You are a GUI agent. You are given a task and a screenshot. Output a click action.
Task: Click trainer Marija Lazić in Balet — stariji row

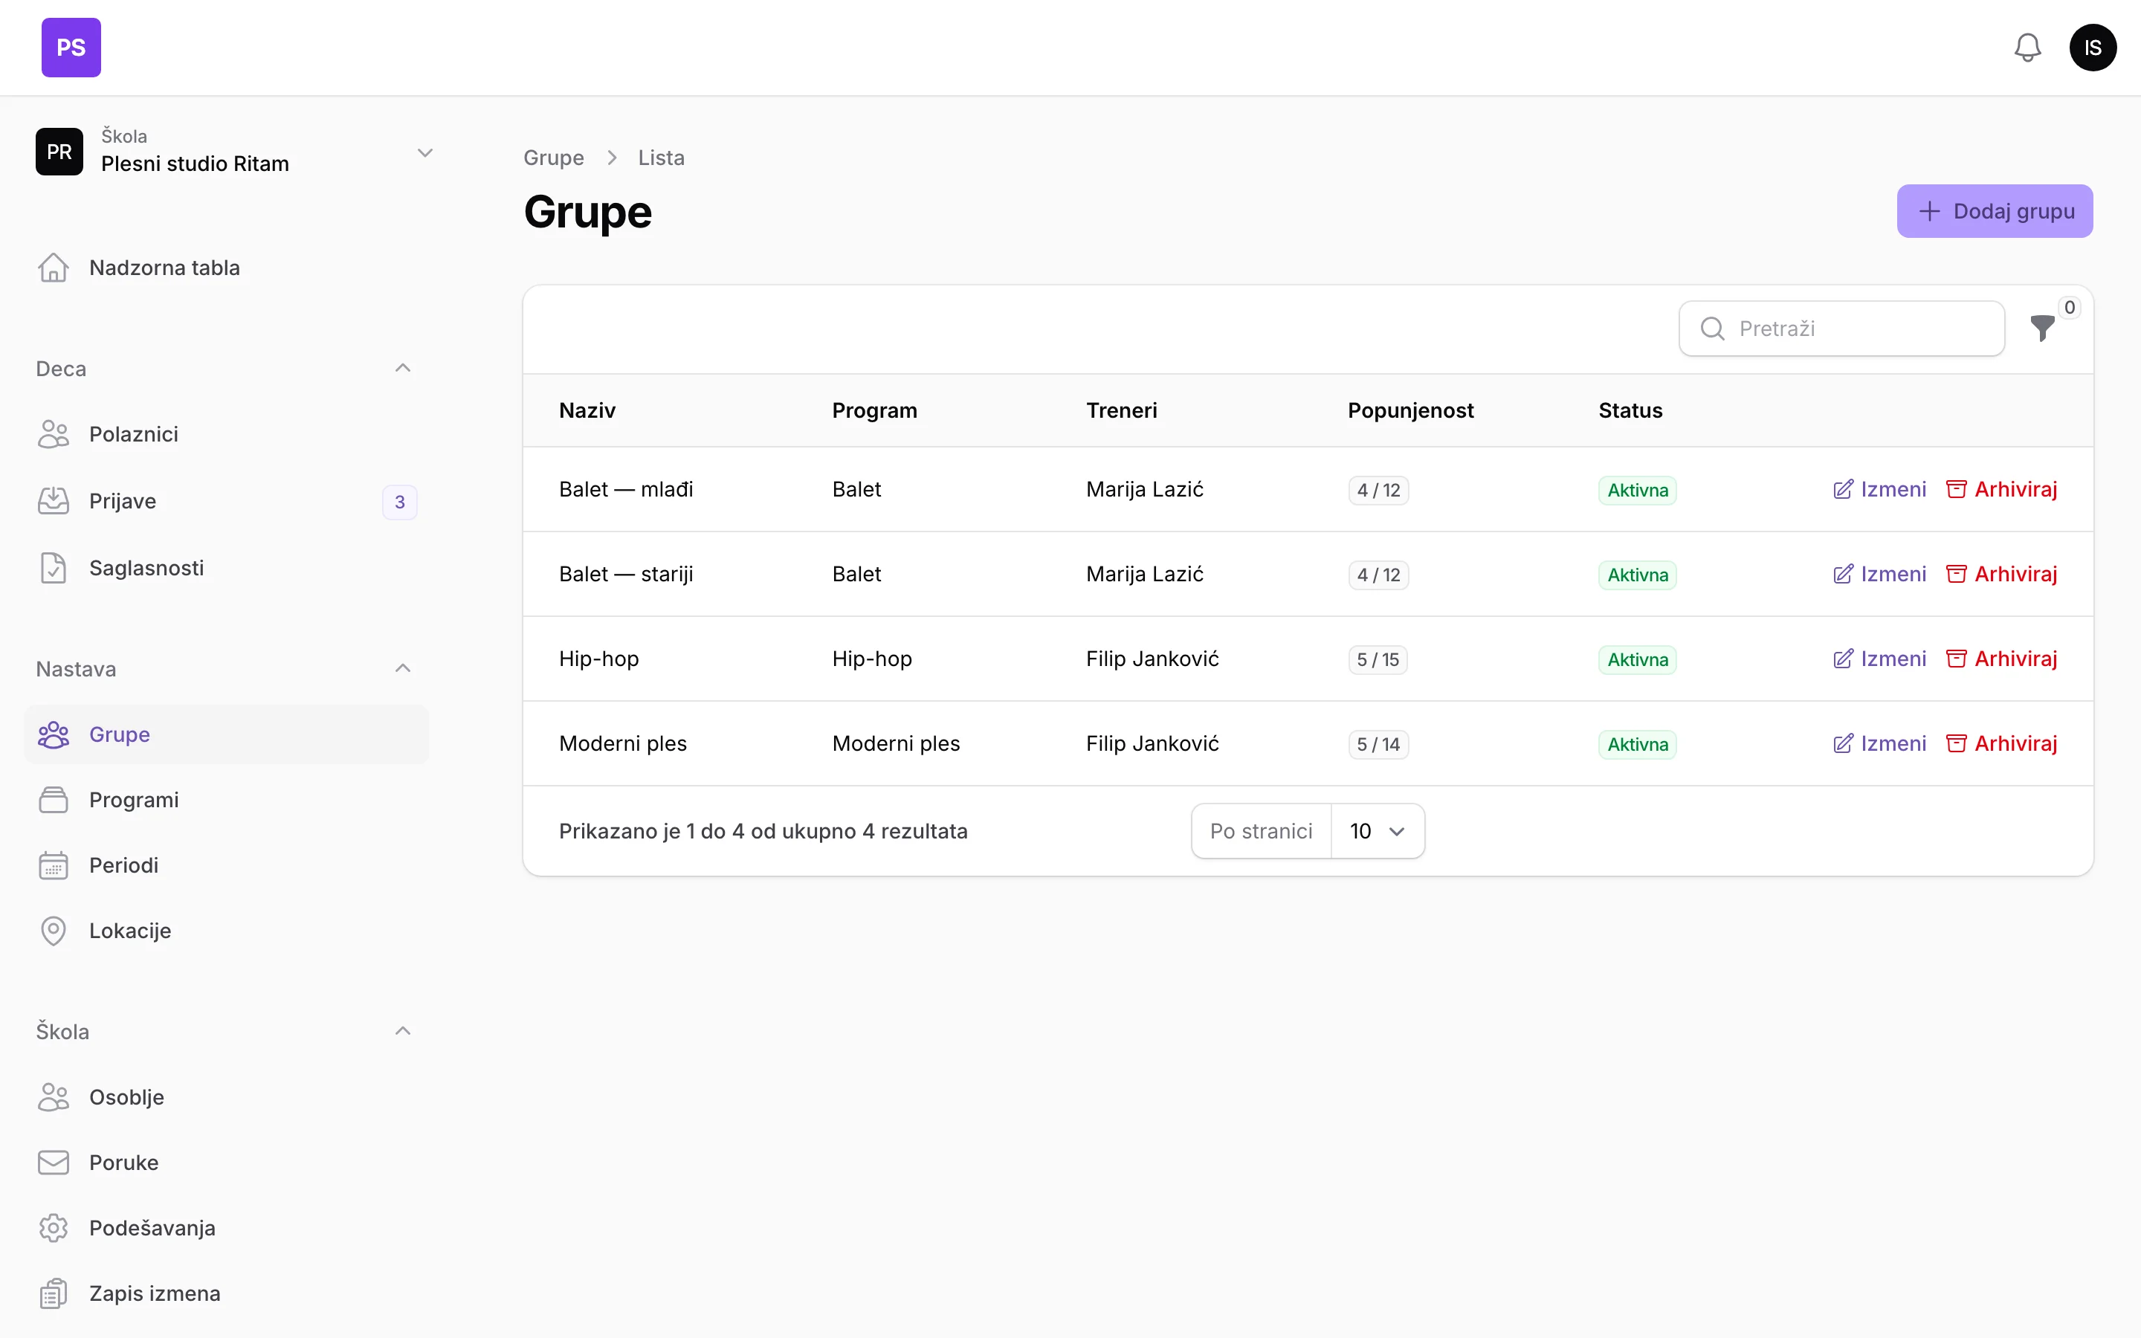pyautogui.click(x=1145, y=575)
